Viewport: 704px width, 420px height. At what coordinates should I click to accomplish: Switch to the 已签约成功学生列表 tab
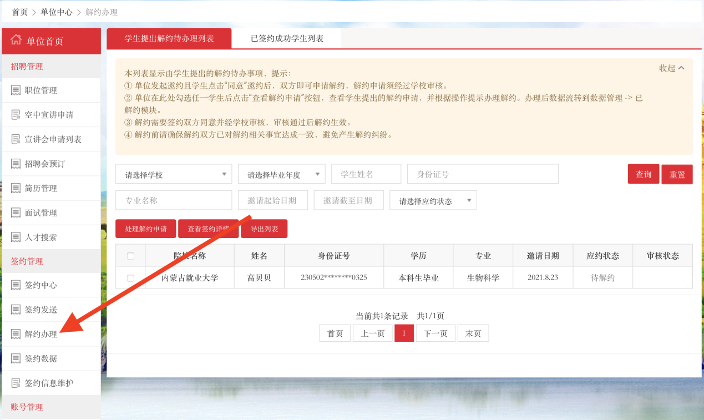(x=287, y=38)
